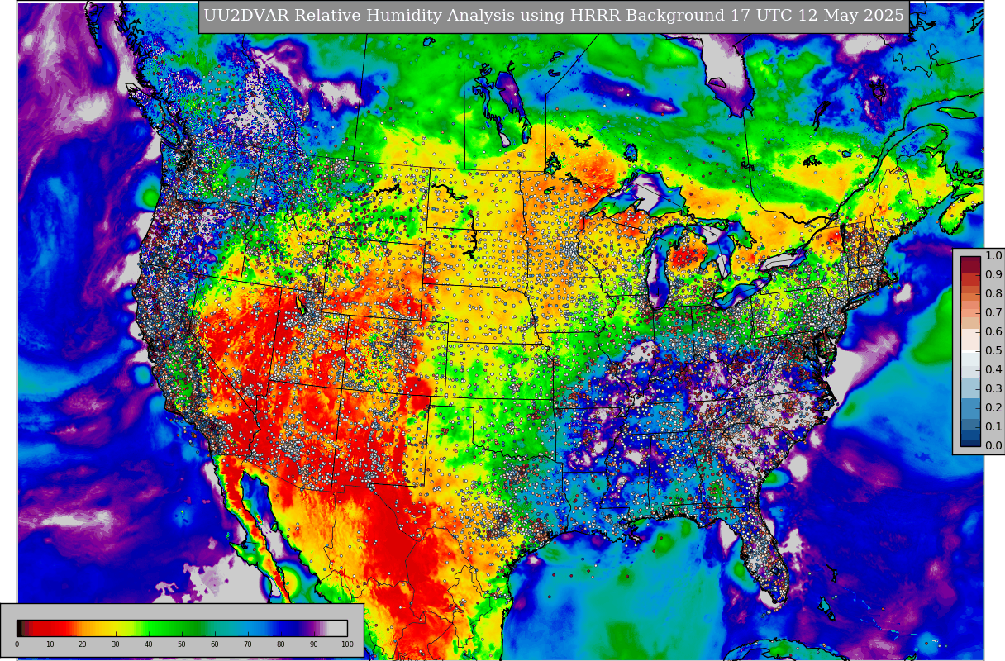Image resolution: width=1005 pixels, height=661 pixels.
Task: Click the red section of the humidity colorbar
Action: point(50,628)
